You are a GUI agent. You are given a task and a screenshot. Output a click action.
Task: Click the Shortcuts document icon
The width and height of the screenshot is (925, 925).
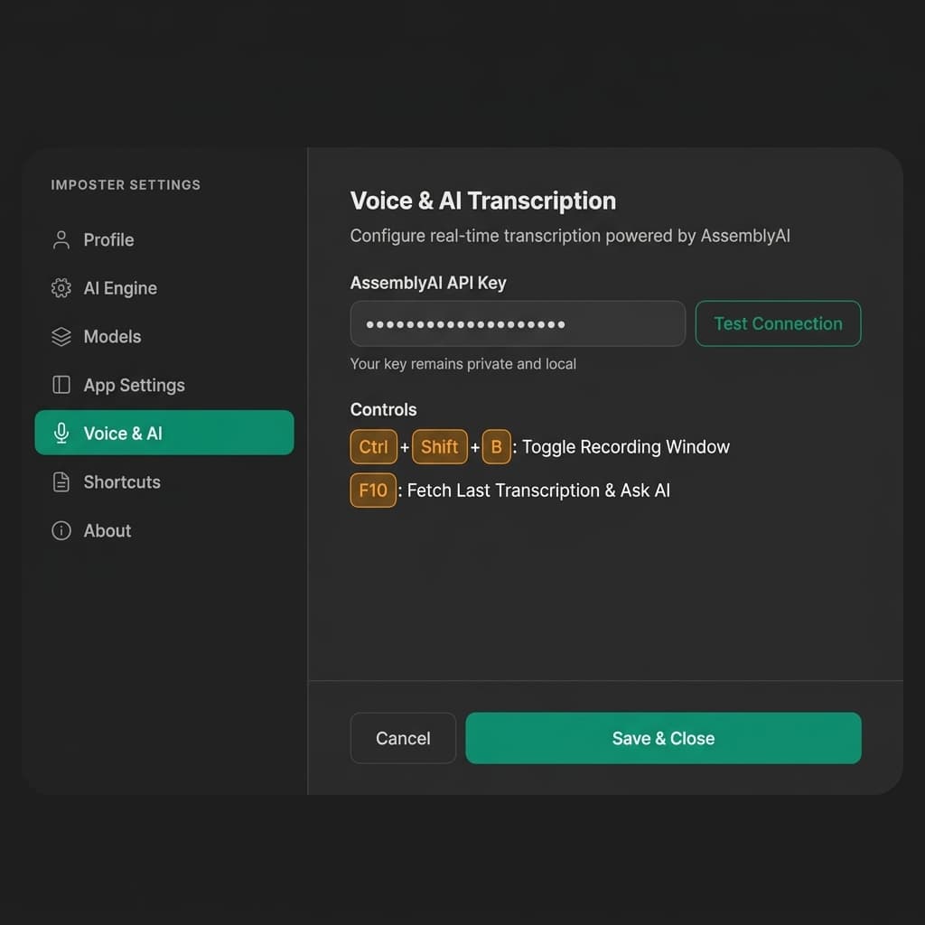61,482
